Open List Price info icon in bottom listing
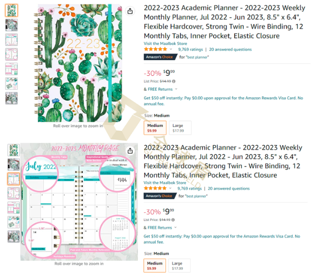 point(173,219)
